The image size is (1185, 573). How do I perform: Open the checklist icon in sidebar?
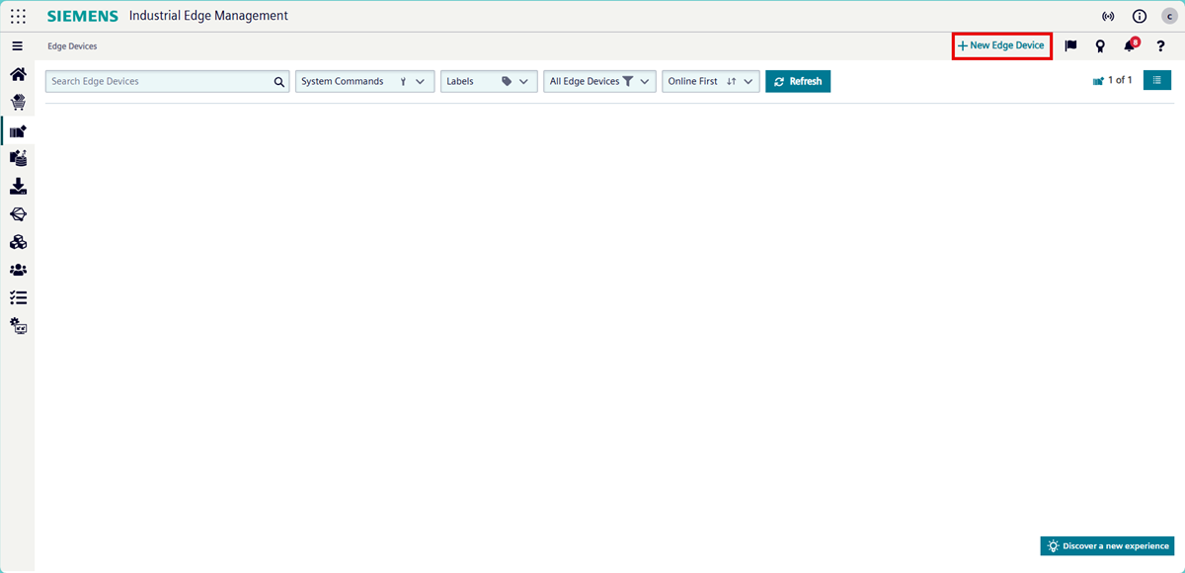point(18,297)
